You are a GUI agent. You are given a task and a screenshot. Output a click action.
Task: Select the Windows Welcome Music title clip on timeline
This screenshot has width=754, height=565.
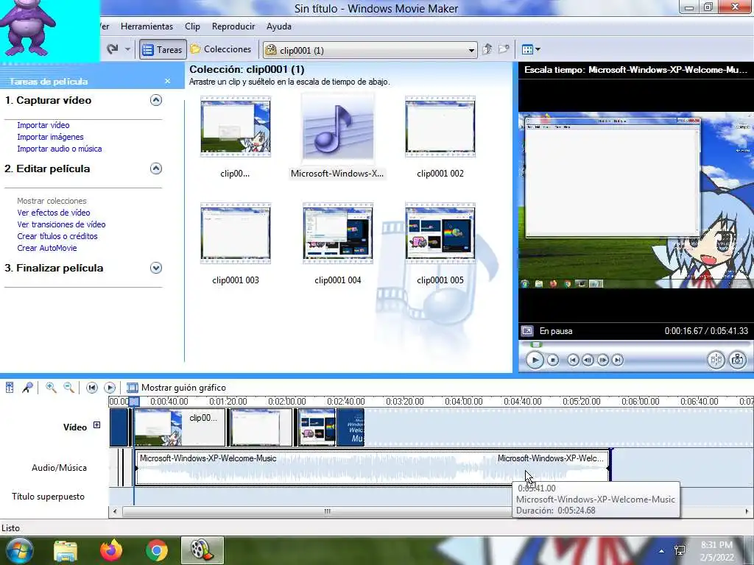350,427
